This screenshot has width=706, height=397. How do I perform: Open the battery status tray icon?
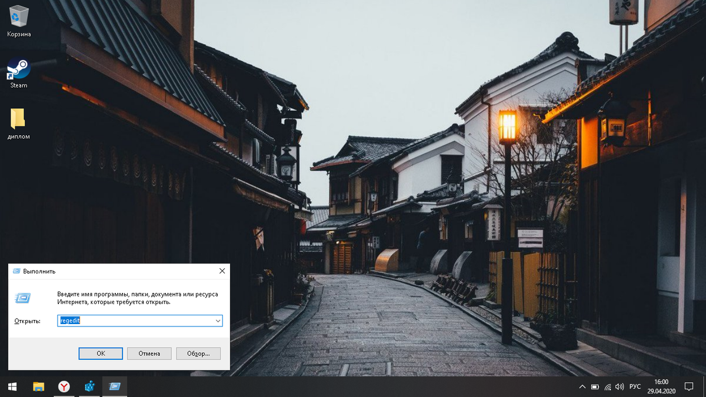595,387
